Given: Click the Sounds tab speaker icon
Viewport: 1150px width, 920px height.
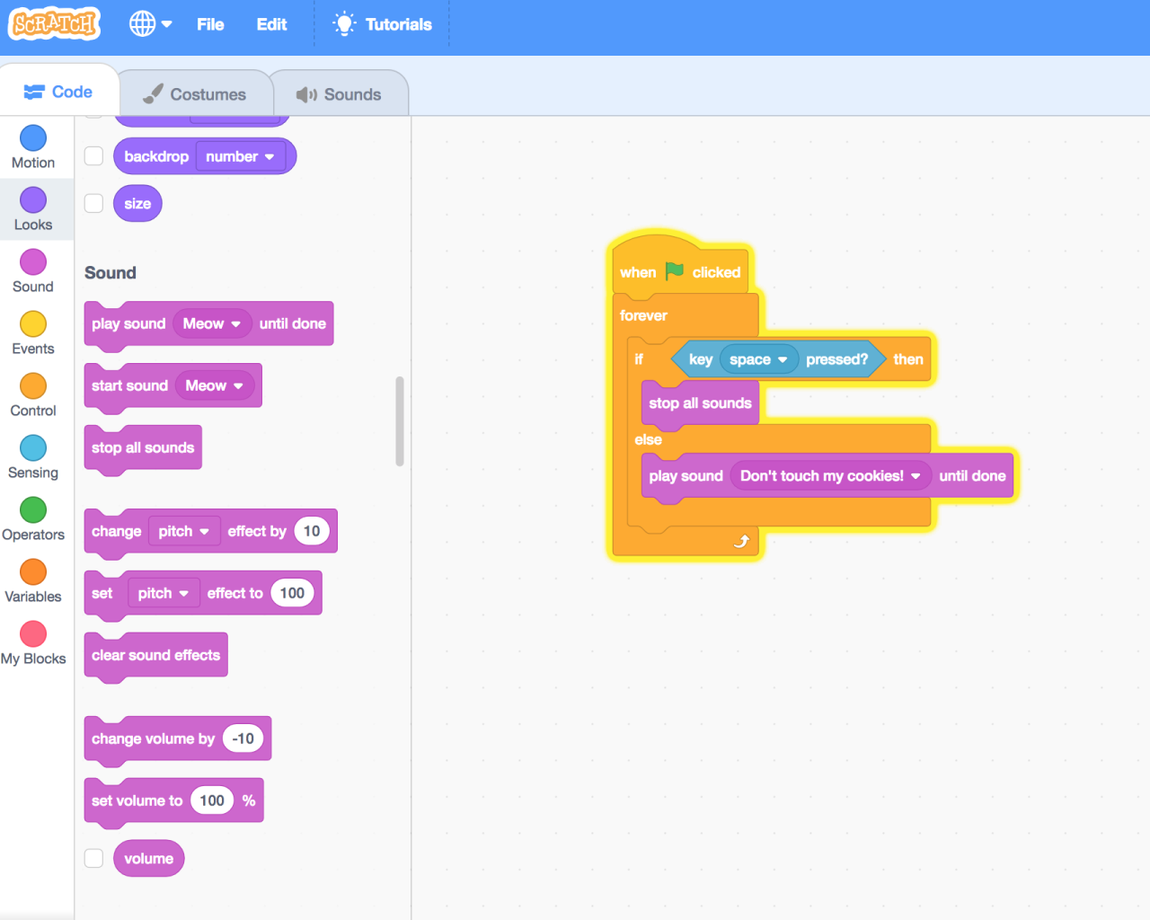Looking at the screenshot, I should (x=306, y=94).
